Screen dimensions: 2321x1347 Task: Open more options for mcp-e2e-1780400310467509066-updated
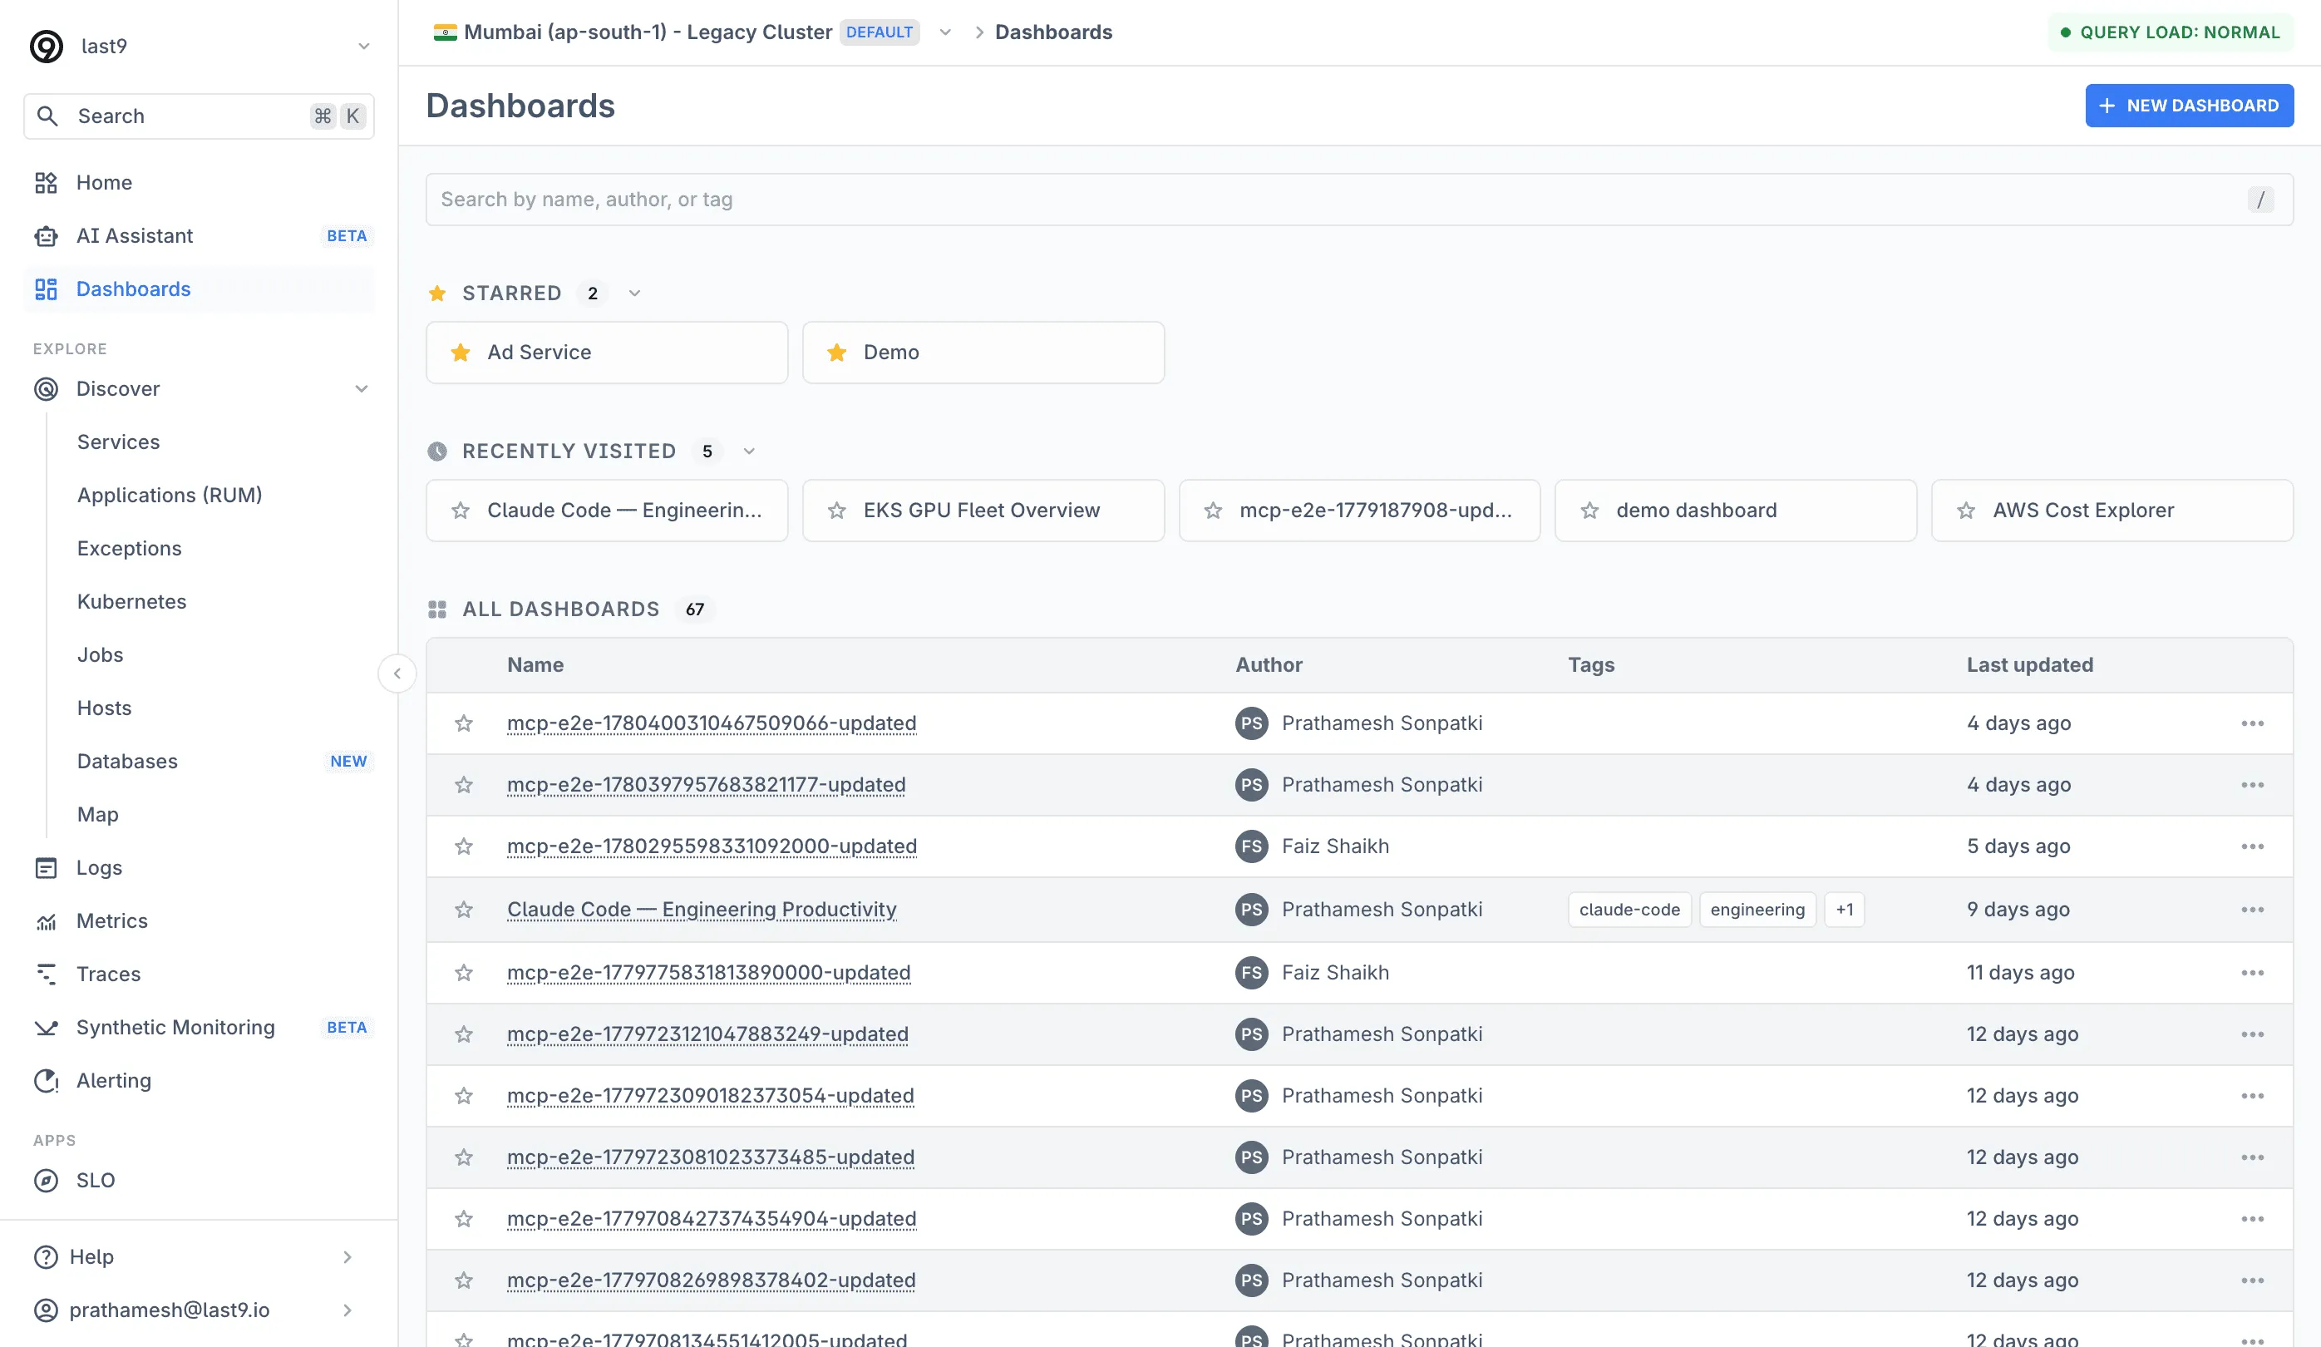(x=2253, y=723)
